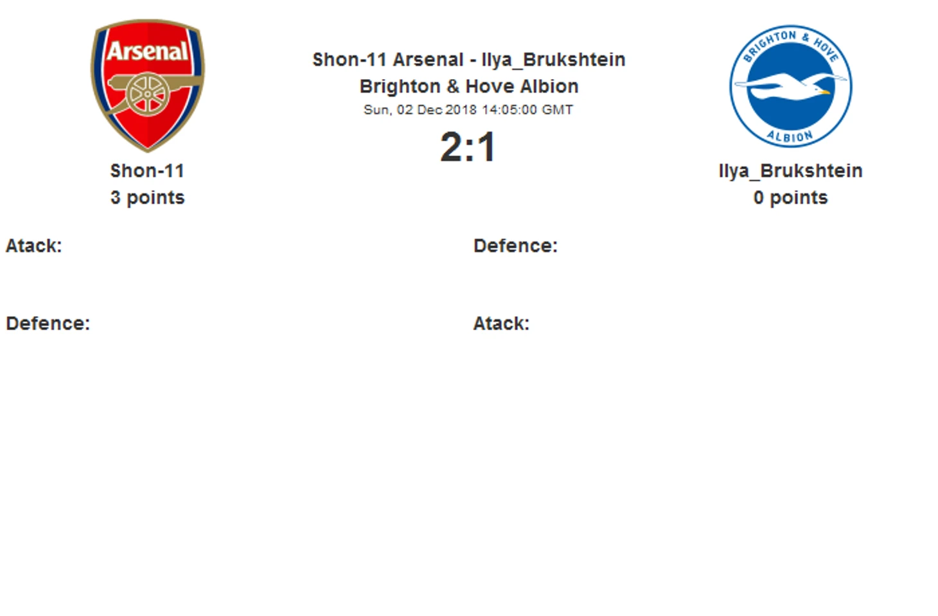Expand the Atack section under Shon-11
This screenshot has height=616, width=938.
point(33,246)
